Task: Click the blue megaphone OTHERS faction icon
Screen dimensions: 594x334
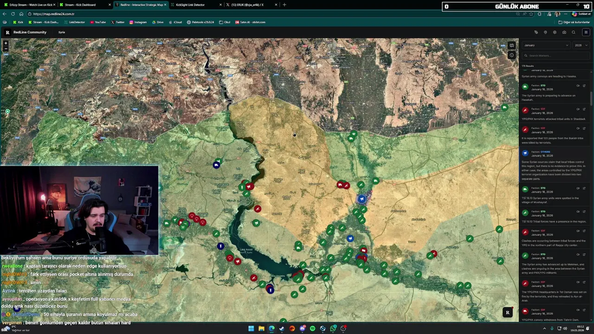Action: (525, 154)
